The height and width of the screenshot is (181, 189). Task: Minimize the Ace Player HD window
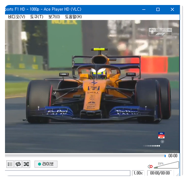coord(144,10)
